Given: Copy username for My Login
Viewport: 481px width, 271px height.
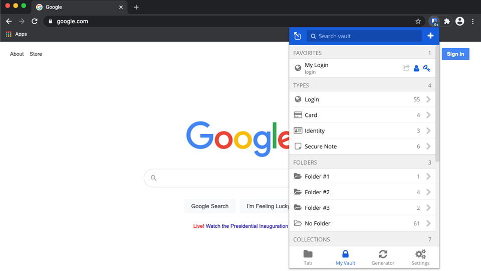Looking at the screenshot, I should [x=416, y=68].
